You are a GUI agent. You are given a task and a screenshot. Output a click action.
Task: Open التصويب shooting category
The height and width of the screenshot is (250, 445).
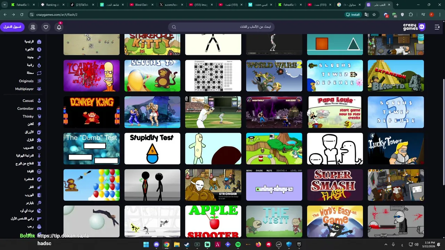click(32, 148)
